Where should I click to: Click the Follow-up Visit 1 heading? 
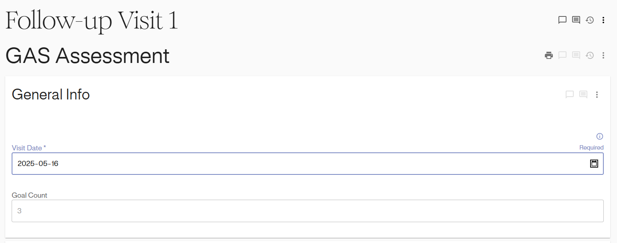[x=91, y=20]
